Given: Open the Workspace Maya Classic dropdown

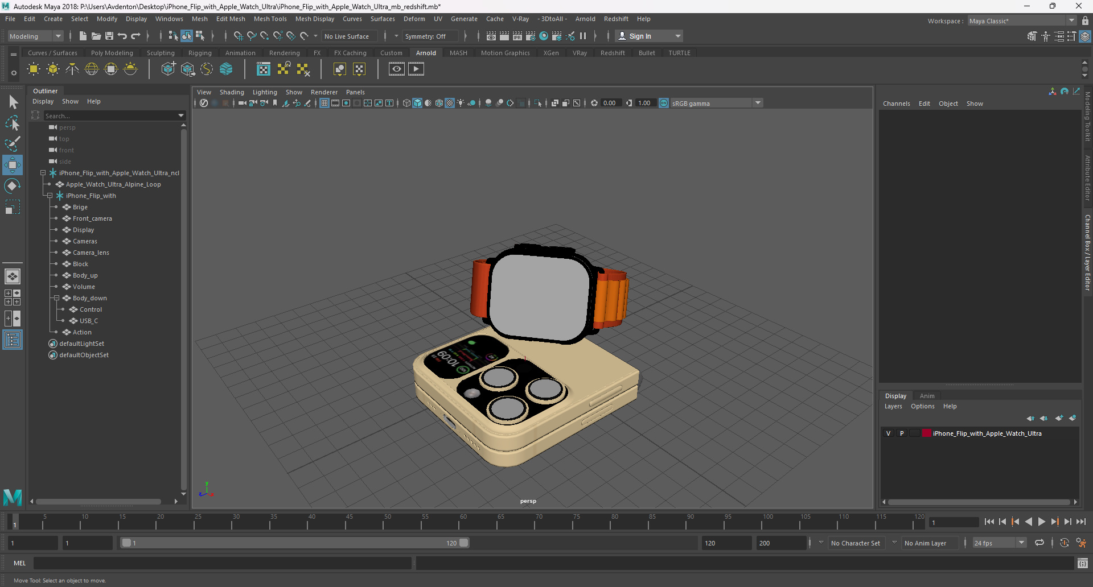Looking at the screenshot, I should (x=1022, y=21).
